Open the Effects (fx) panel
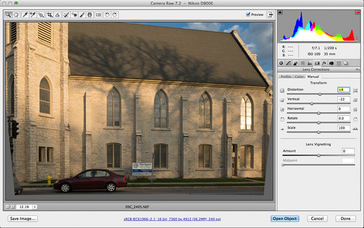This screenshot has height=228, width=364. [x=324, y=63]
